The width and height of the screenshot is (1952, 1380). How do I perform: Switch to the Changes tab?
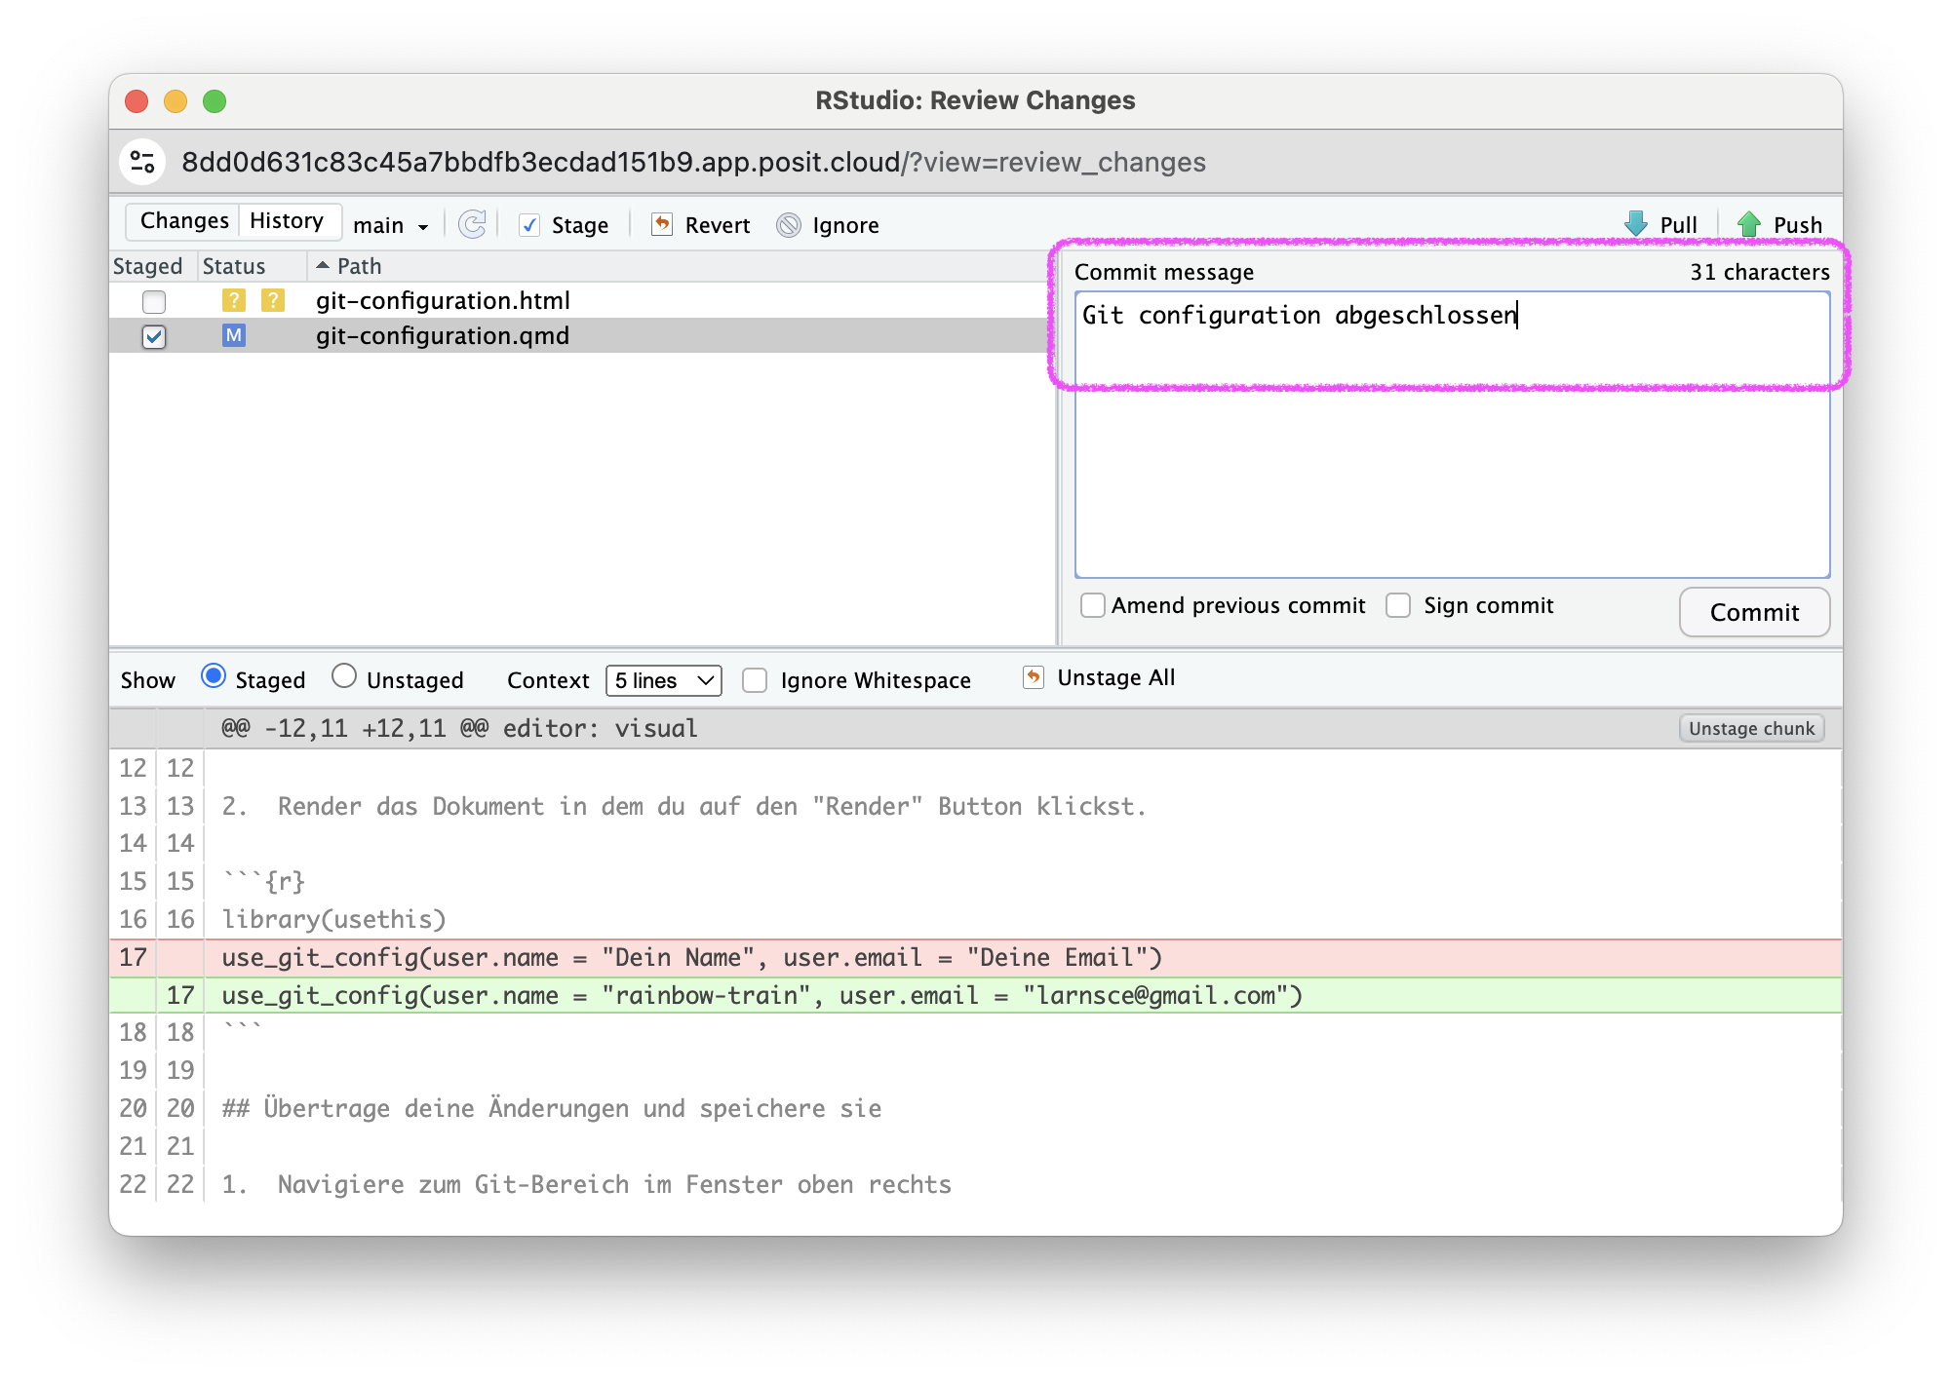click(184, 221)
